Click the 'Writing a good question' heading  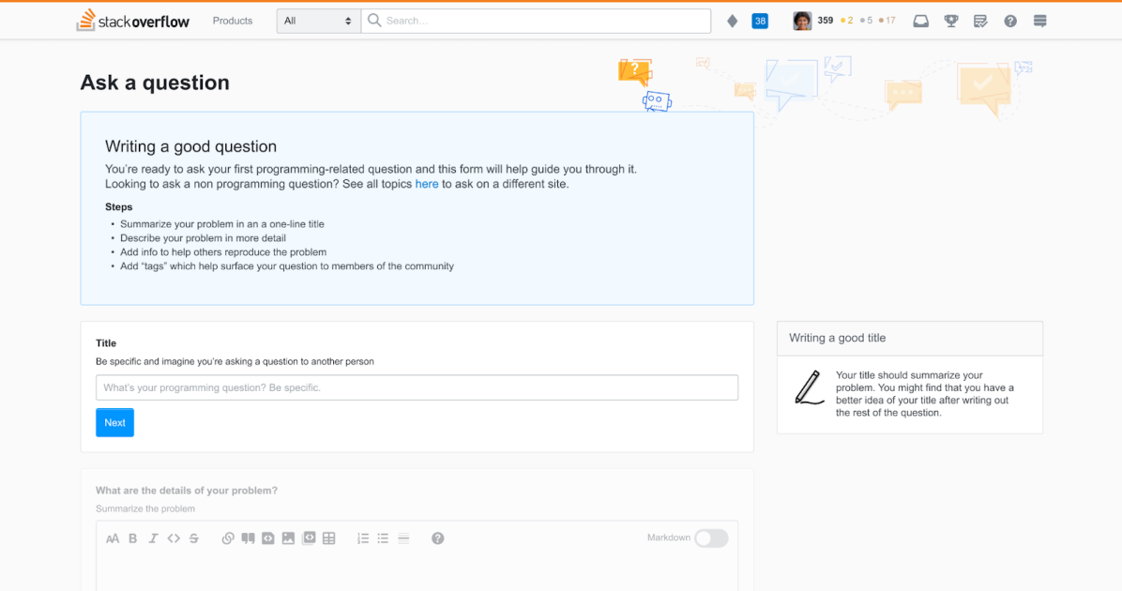[x=191, y=146]
